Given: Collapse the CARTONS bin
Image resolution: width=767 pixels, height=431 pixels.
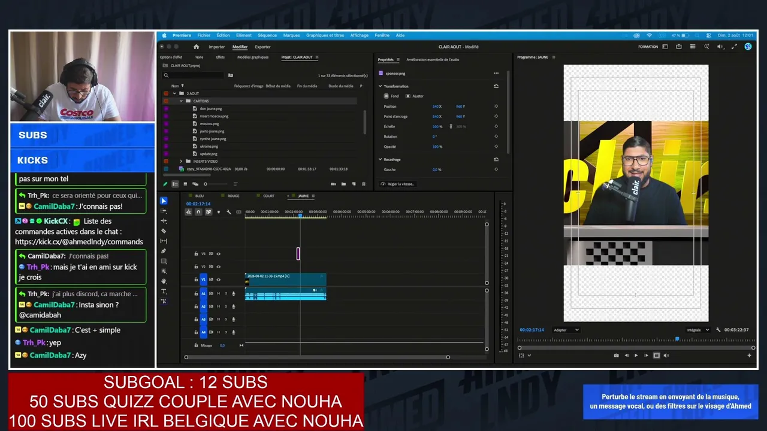Looking at the screenshot, I should coord(181,101).
